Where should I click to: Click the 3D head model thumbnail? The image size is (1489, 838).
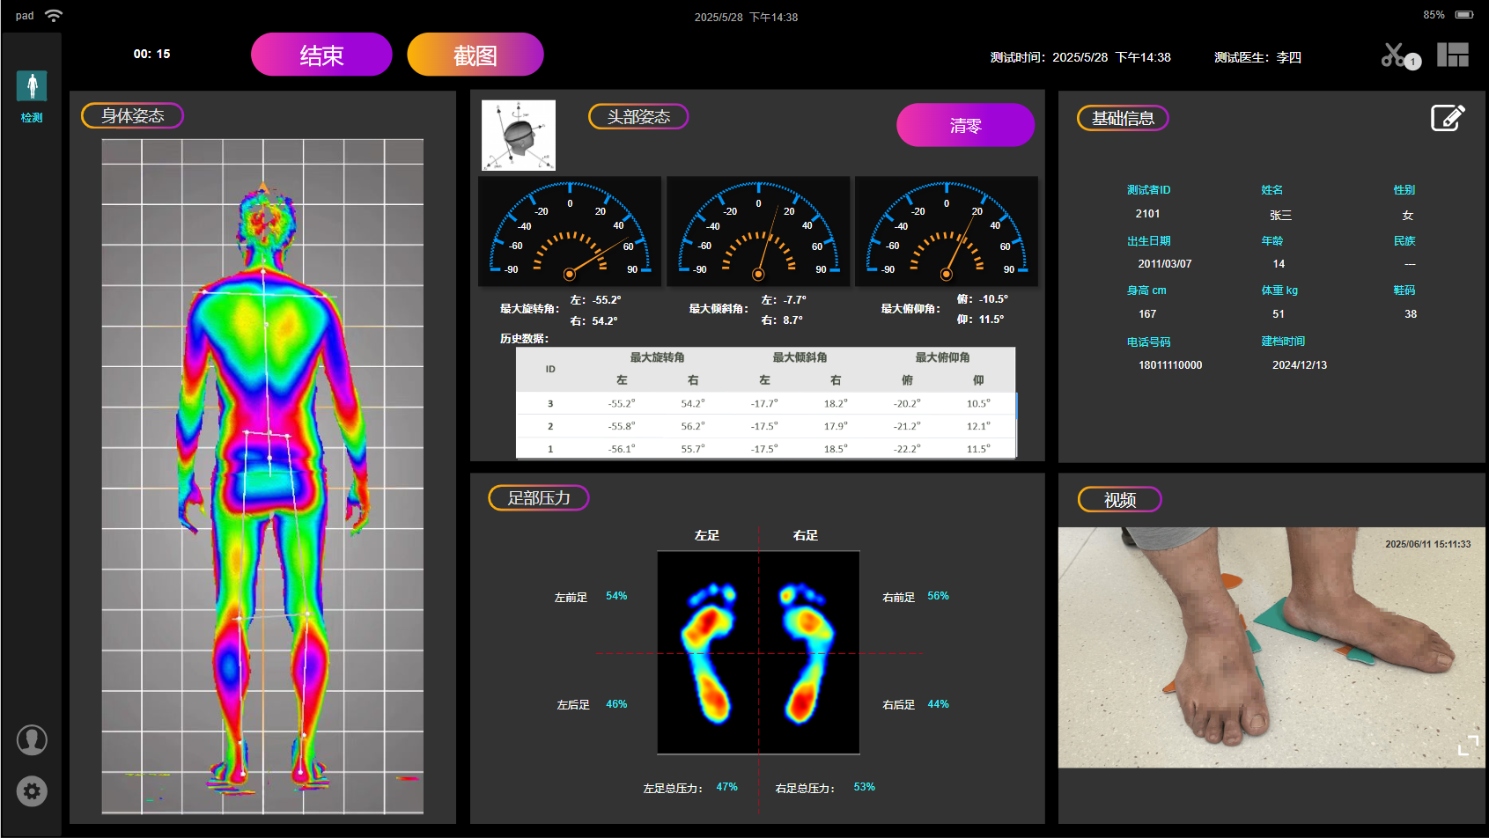tap(519, 136)
